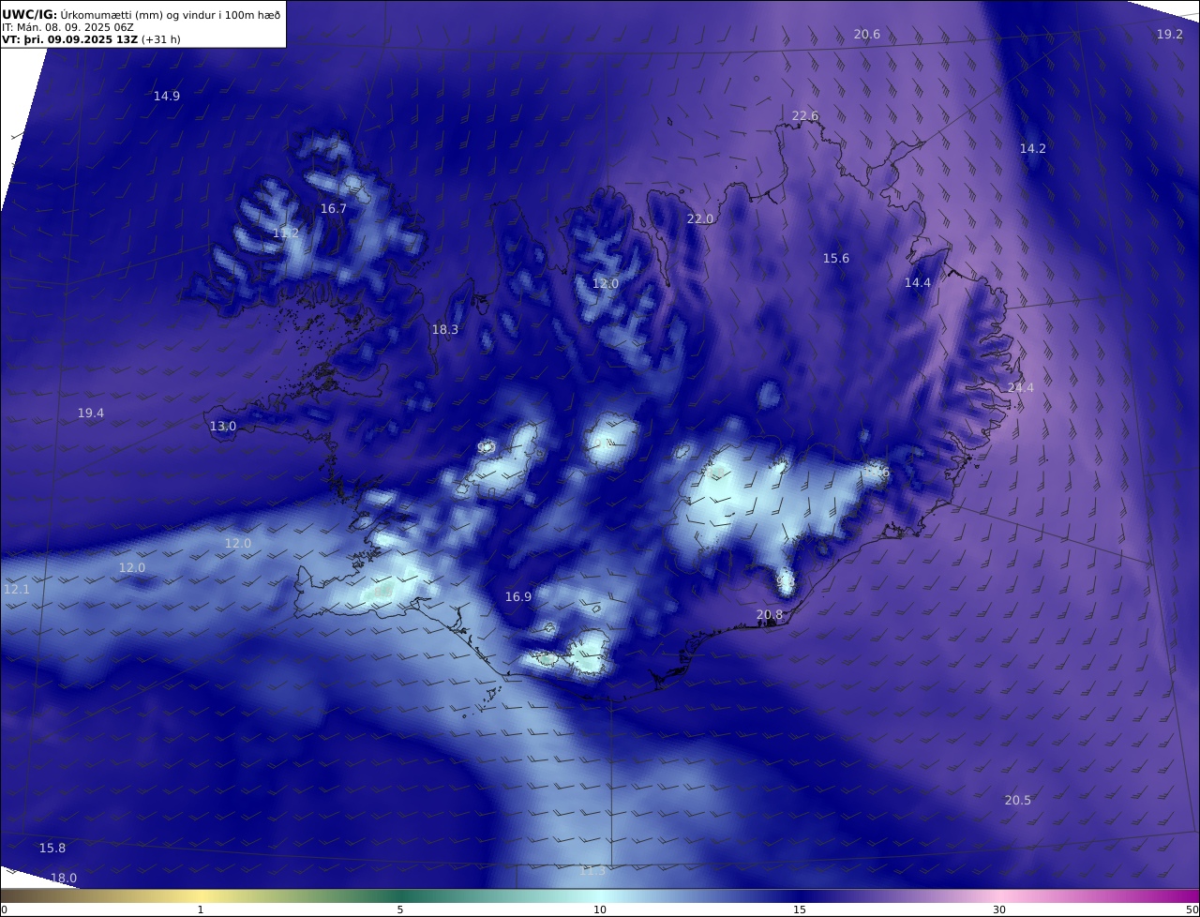The width and height of the screenshot is (1200, 917).
Task: Click the colour scale tick label 5
Action: [x=400, y=909]
